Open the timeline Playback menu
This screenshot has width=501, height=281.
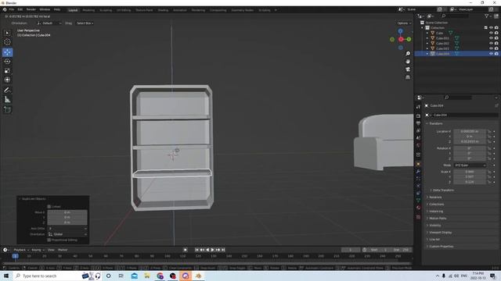point(21,250)
